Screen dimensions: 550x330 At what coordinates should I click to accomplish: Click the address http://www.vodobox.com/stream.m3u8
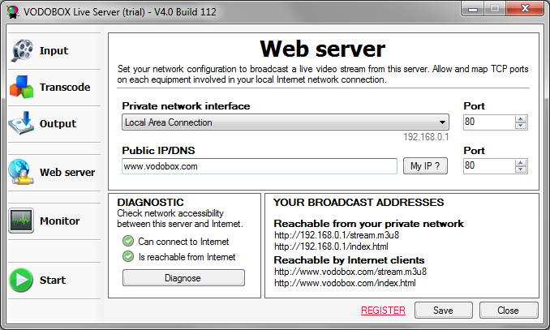(x=350, y=272)
